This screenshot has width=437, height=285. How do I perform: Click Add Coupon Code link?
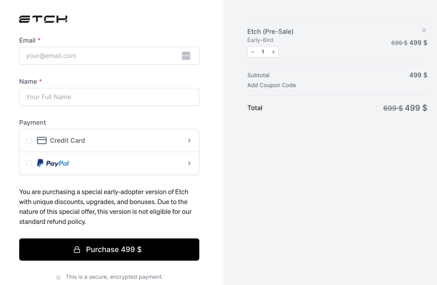272,85
